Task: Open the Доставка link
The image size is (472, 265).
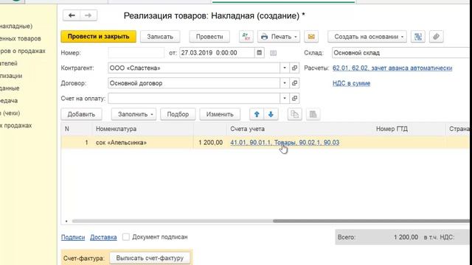Action: 103,237
